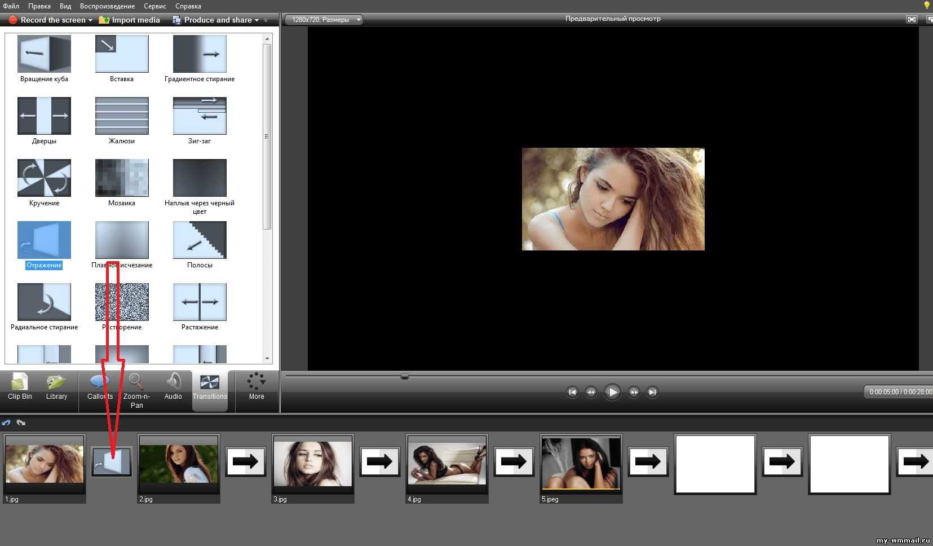Open the Сервис menu

pos(155,6)
